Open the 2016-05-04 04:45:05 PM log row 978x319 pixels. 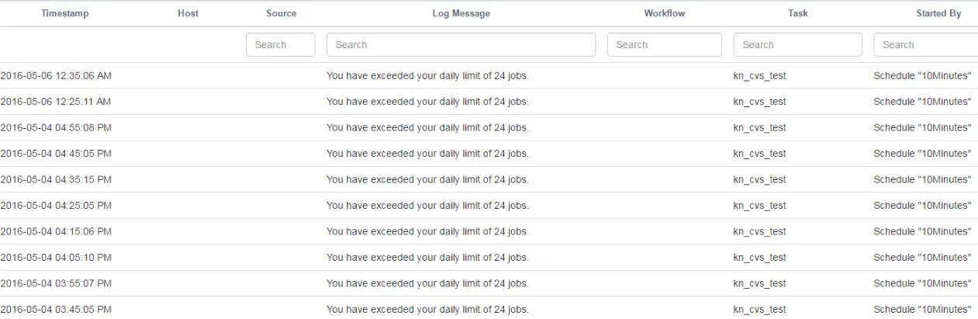(x=56, y=154)
